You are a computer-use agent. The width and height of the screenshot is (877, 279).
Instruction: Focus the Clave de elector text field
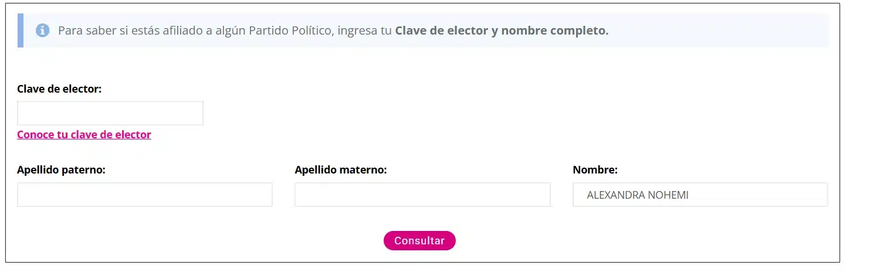[110, 113]
